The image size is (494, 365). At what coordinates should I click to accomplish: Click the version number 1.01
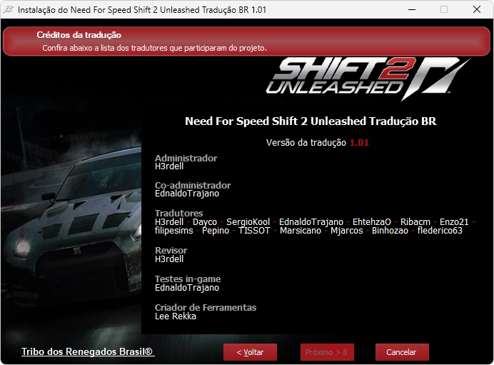click(359, 142)
